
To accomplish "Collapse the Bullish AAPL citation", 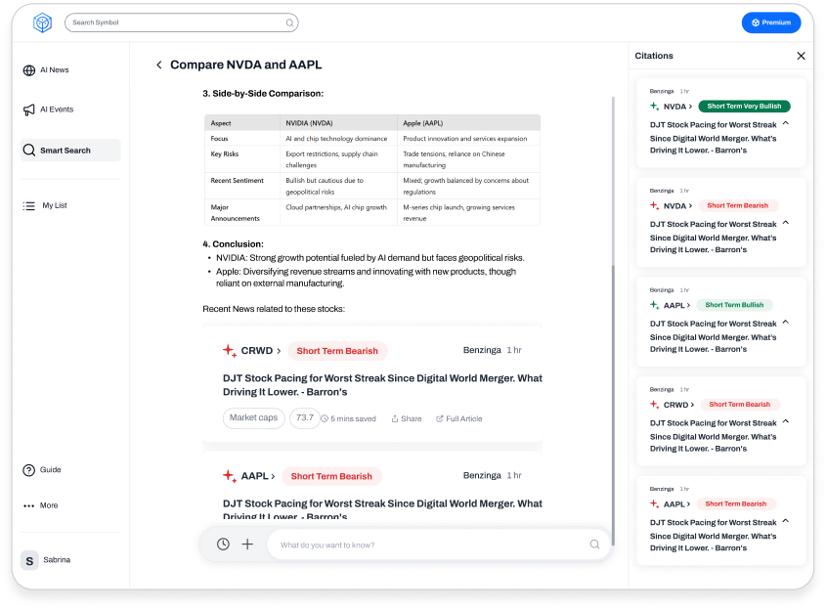I will pyautogui.click(x=786, y=322).
